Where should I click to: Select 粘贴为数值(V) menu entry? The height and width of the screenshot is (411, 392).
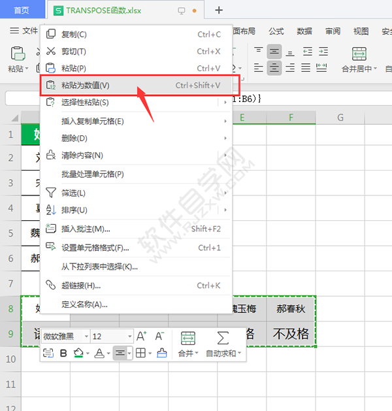137,86
